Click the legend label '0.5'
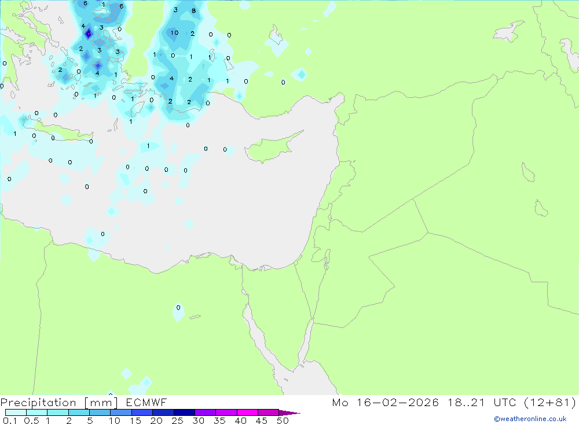579x424 pixels. point(31,421)
